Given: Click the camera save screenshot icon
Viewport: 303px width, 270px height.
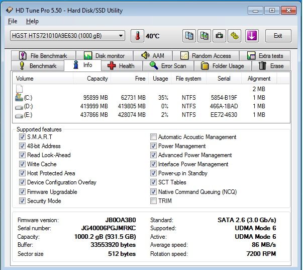Looking at the screenshot, I should (x=219, y=36).
